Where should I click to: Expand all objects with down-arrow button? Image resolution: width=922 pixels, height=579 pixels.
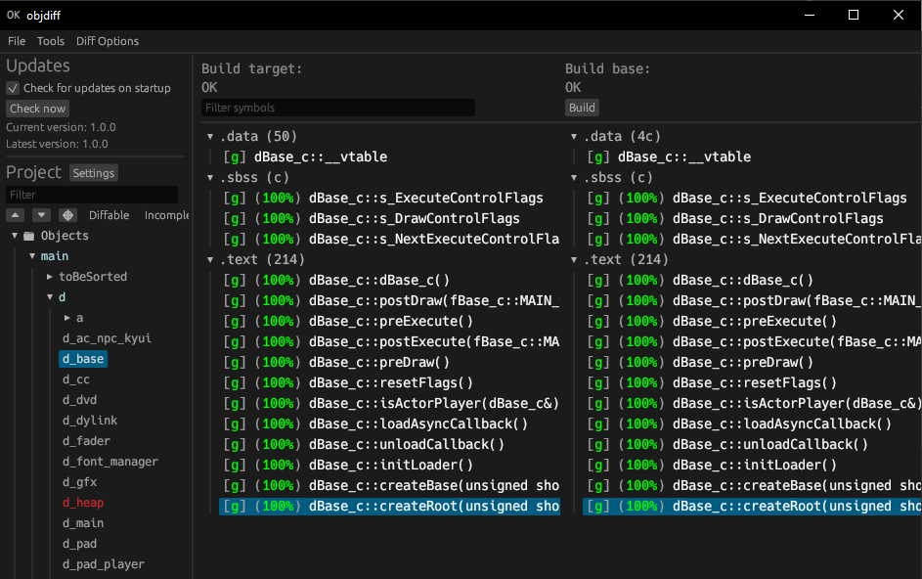[x=41, y=215]
